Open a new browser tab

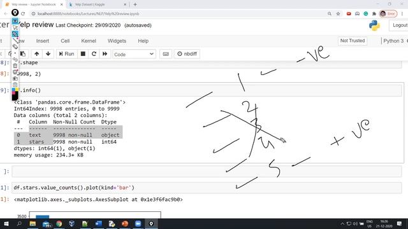pyautogui.click(x=135, y=4)
